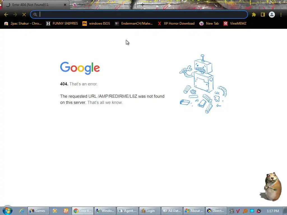
Task: Click the "404." error code text
Action: click(64, 84)
